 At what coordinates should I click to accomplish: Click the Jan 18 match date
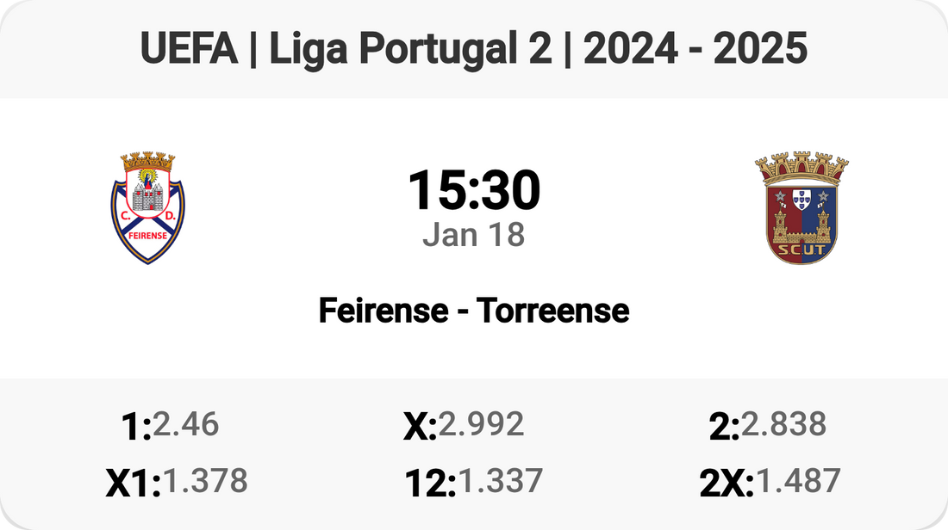[x=474, y=234]
